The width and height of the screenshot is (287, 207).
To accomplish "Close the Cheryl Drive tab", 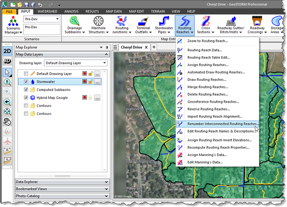I will click(x=146, y=47).
